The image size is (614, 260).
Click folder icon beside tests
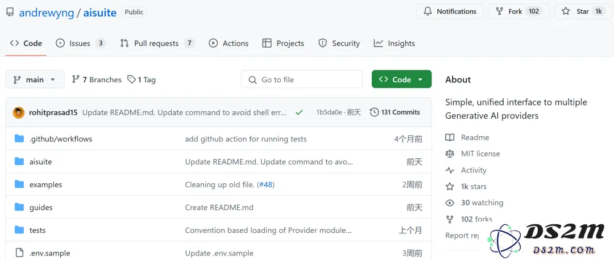19,230
